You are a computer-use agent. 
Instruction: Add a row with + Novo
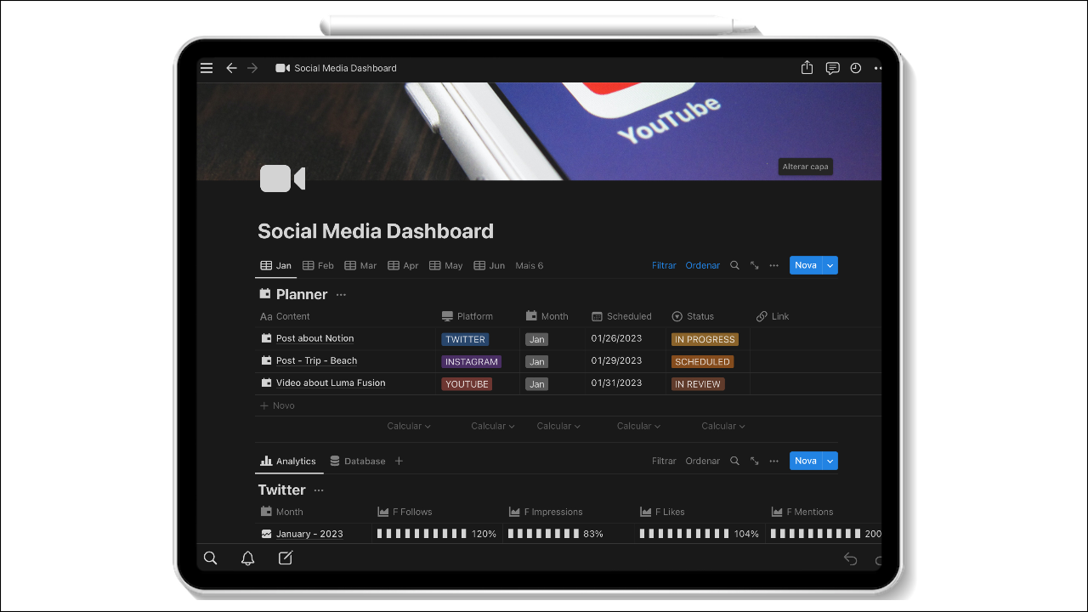pos(277,405)
